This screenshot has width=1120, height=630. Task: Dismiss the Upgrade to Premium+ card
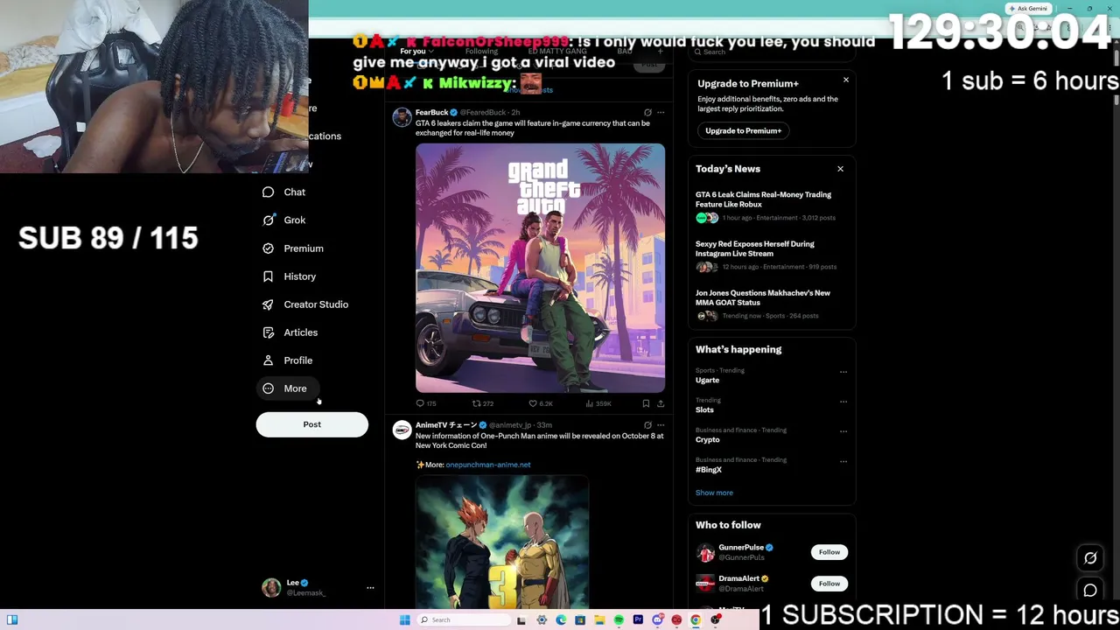(846, 80)
